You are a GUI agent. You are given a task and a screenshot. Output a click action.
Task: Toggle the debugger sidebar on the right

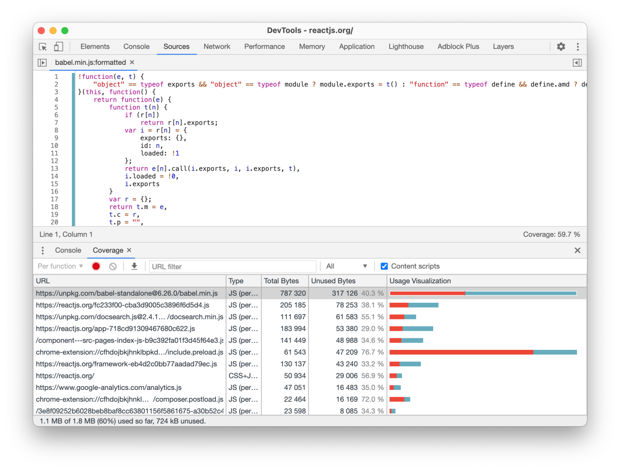pos(577,62)
